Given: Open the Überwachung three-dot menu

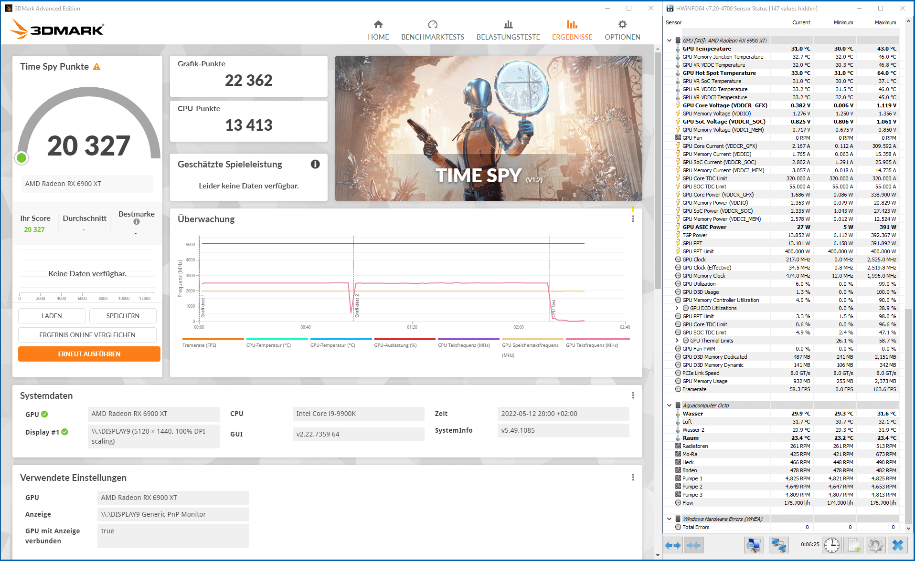Looking at the screenshot, I should [x=633, y=219].
